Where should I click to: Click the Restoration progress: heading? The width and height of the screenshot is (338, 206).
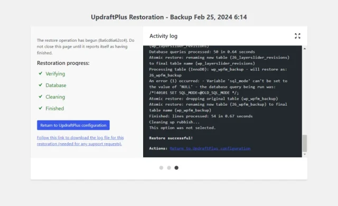[63, 63]
